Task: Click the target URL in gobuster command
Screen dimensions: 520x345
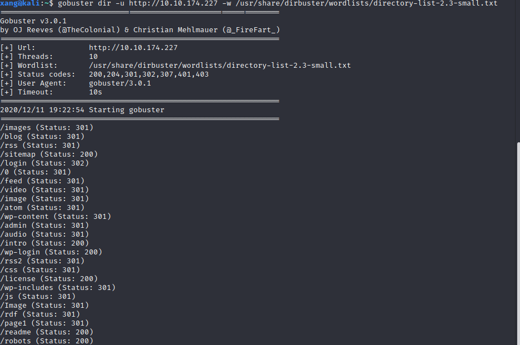Action: click(173, 3)
